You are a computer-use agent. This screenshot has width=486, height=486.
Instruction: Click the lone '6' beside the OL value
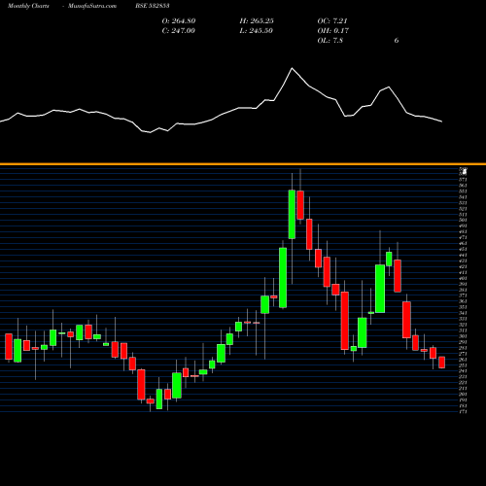397,41
